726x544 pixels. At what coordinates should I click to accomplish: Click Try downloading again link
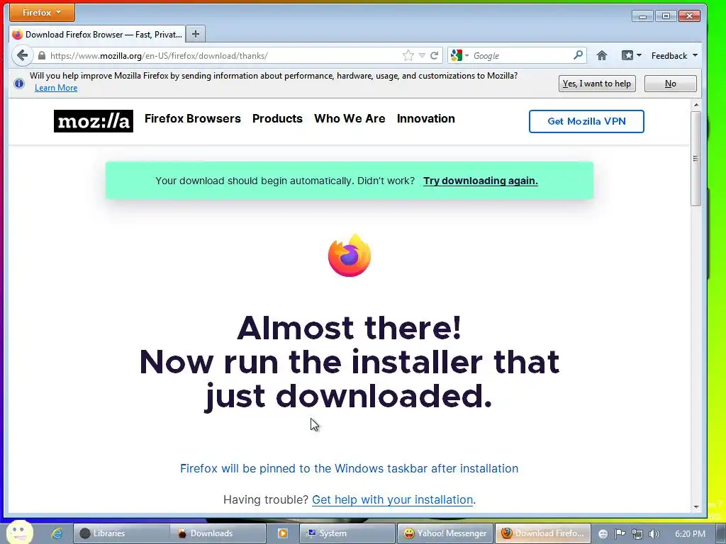[x=481, y=181]
